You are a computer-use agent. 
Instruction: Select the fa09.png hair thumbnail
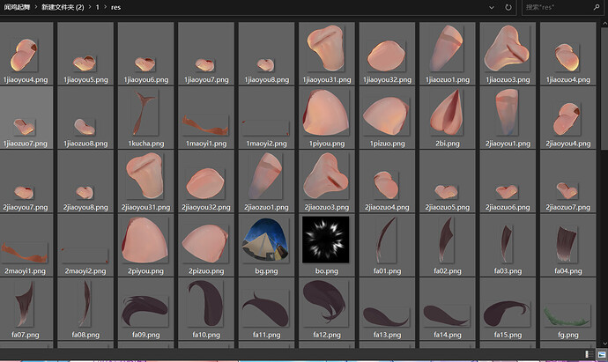pyautogui.click(x=145, y=302)
